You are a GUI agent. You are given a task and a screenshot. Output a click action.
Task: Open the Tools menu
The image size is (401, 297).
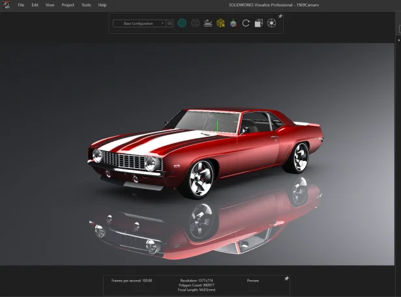[x=86, y=5]
